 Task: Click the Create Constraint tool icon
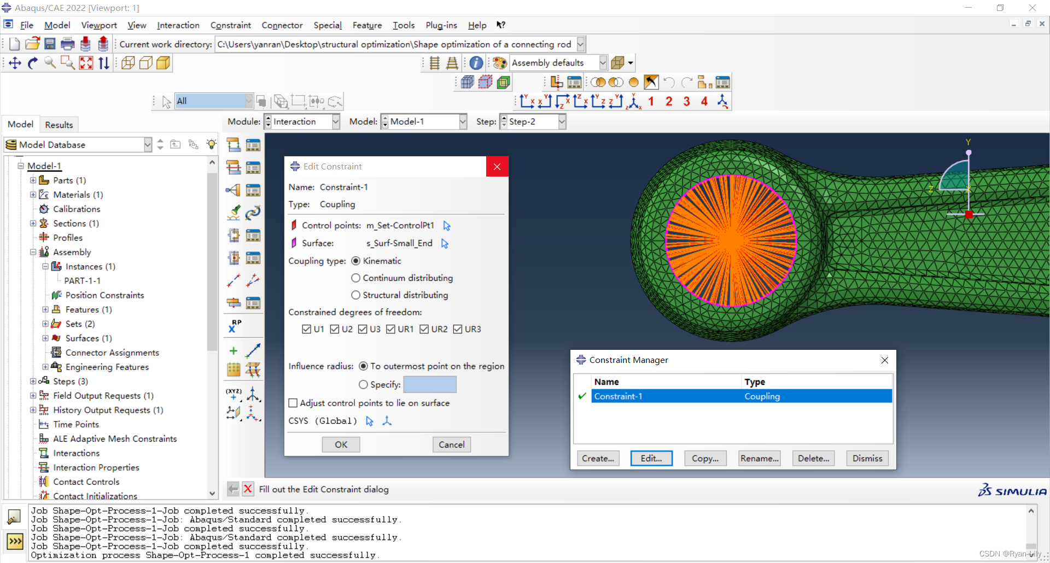click(234, 190)
